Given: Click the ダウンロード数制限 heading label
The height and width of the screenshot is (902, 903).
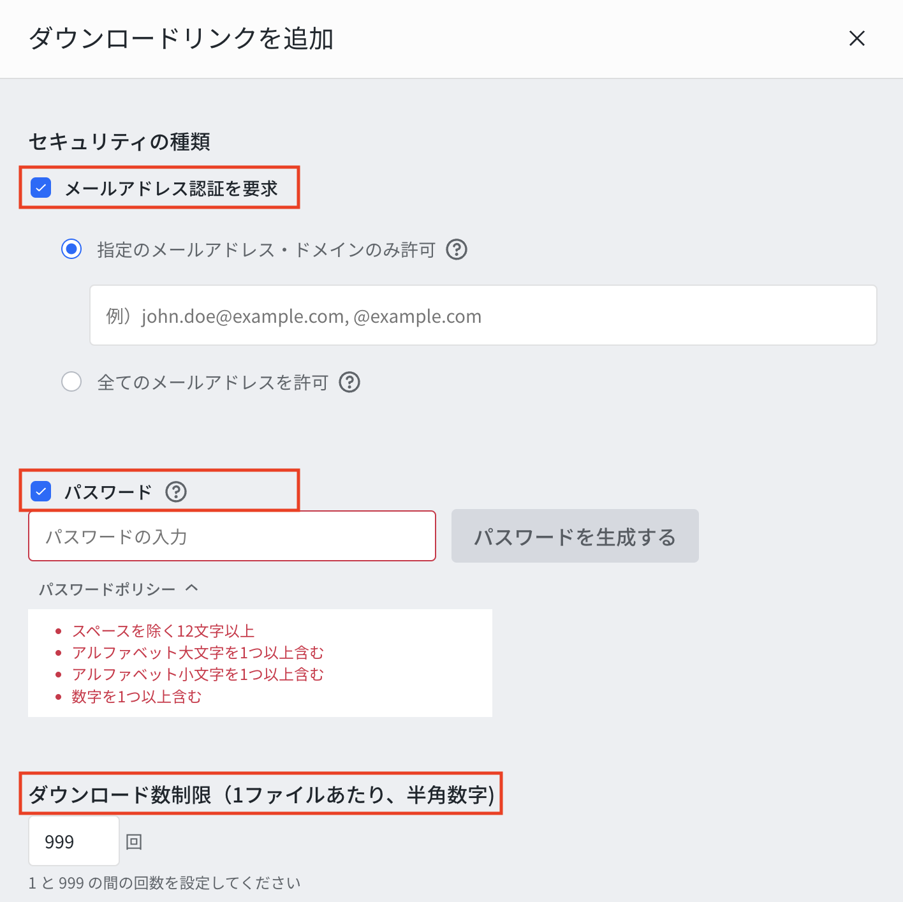Looking at the screenshot, I should [x=261, y=795].
